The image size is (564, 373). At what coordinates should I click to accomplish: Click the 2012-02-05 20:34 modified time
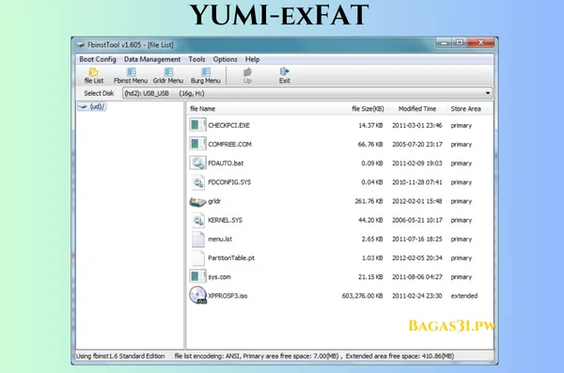416,257
